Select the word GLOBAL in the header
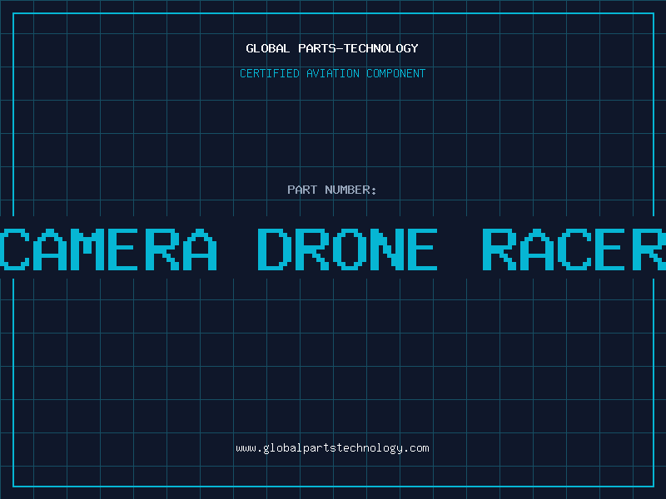This screenshot has width=666, height=499. (266, 48)
